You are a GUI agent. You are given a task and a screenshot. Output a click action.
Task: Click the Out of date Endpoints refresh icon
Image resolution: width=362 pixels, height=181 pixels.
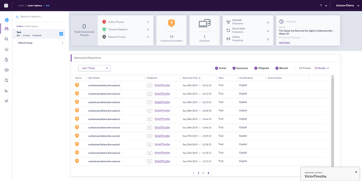[x=228, y=30]
